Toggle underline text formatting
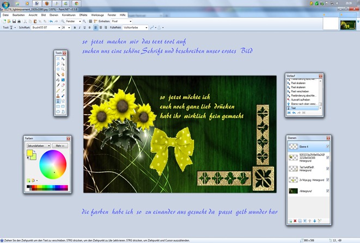Screen dimensions: 360x243 click(x=84, y=28)
